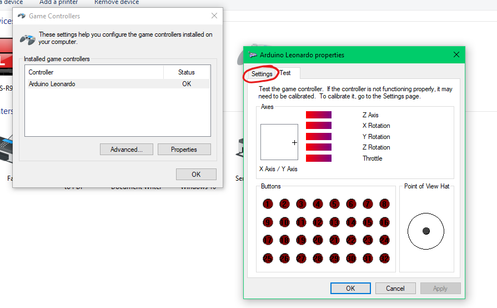Click button indicator 12

318,222
